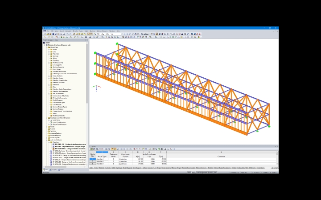Open the RC1 load case combo box

pos(110,34)
